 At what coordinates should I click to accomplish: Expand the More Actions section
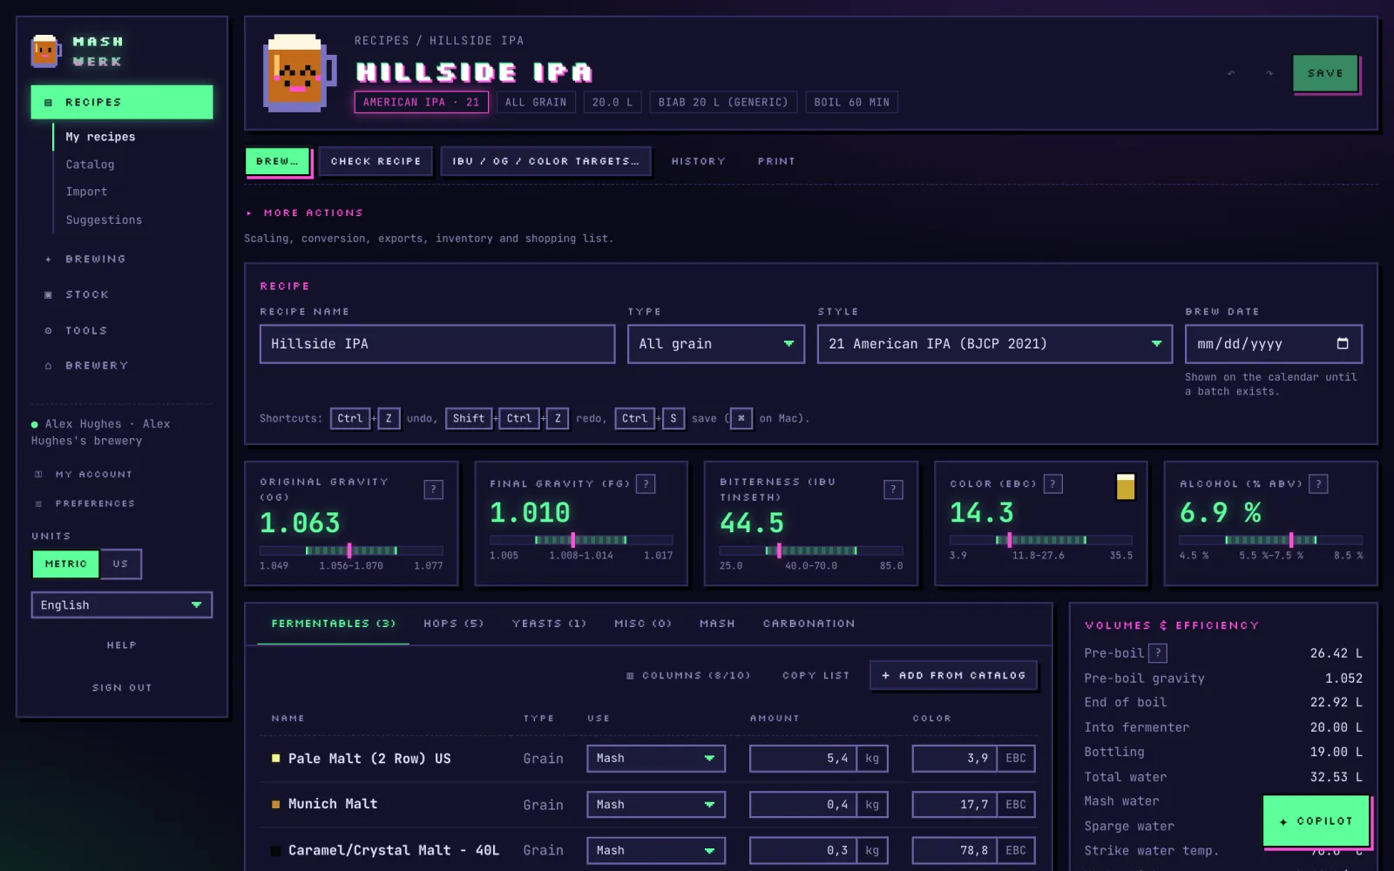click(306, 213)
